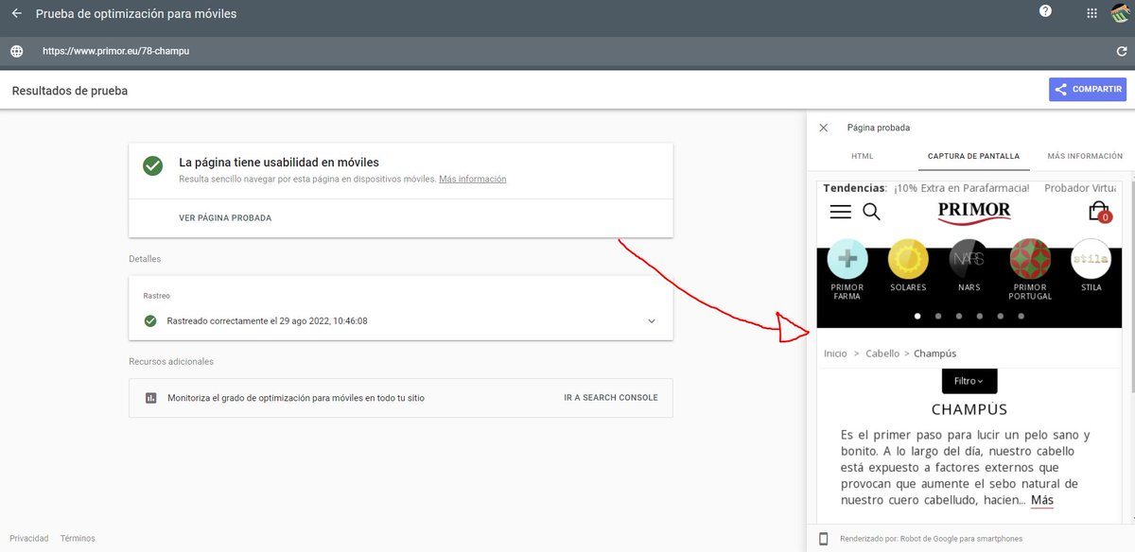The width and height of the screenshot is (1135, 552).
Task: Select the NARS brand circle
Action: pos(969,258)
